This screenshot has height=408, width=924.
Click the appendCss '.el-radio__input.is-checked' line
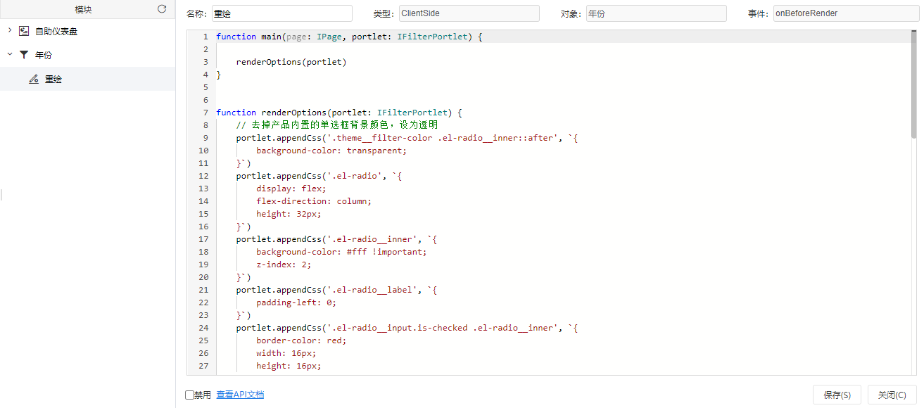tap(407, 328)
